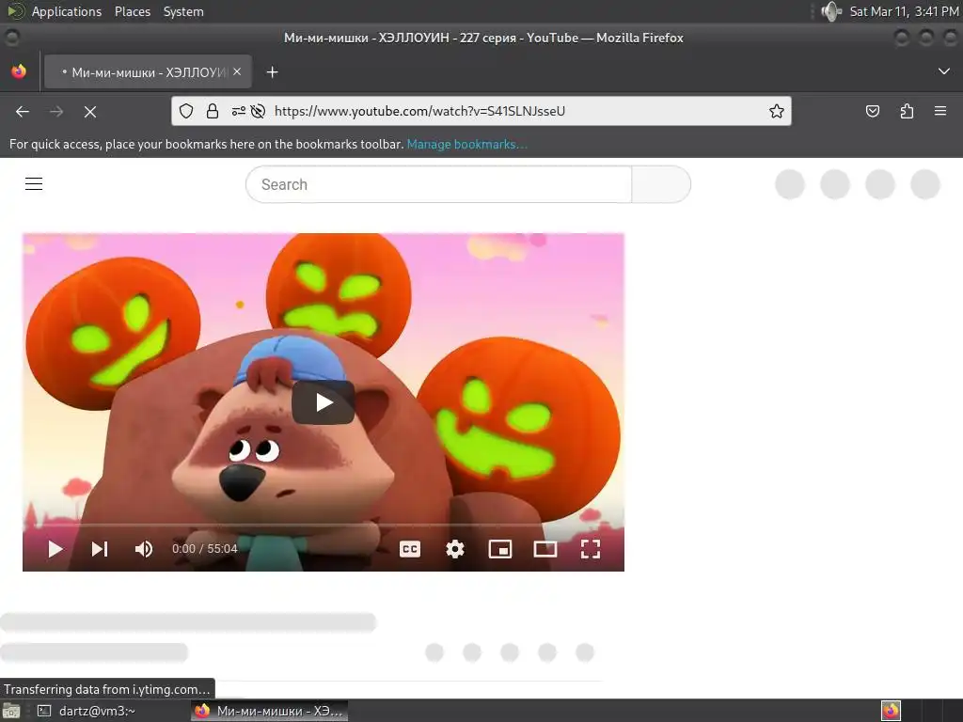Focus the YouTube Search field

(438, 184)
